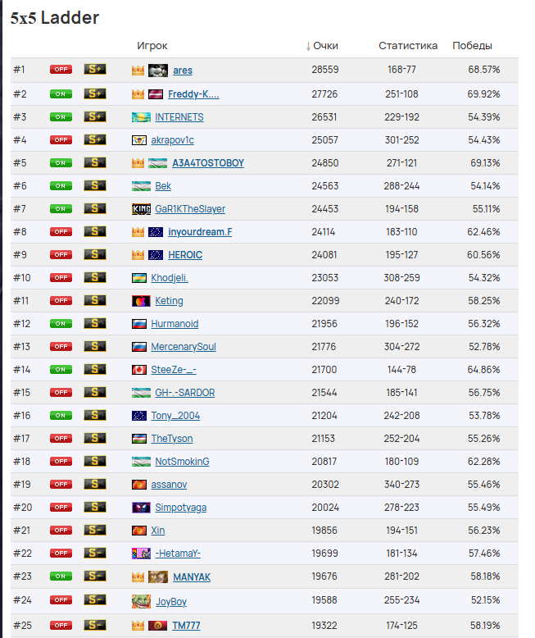Click the win rate 54.39%
535x638 pixels.
coord(483,117)
